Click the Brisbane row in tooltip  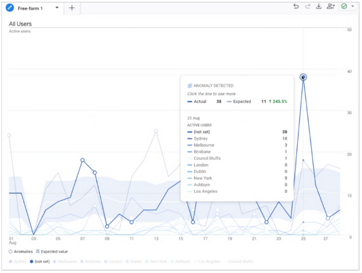tap(237, 152)
